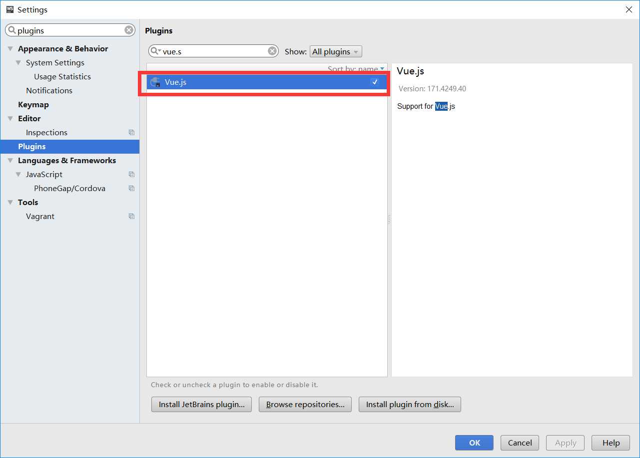Open the Keymap settings page
Screen dimensions: 640x458
pyautogui.click(x=33, y=105)
